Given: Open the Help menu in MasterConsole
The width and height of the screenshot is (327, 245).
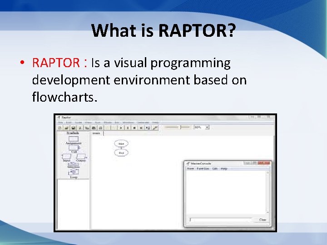Looking at the screenshot, I should tap(224, 168).
